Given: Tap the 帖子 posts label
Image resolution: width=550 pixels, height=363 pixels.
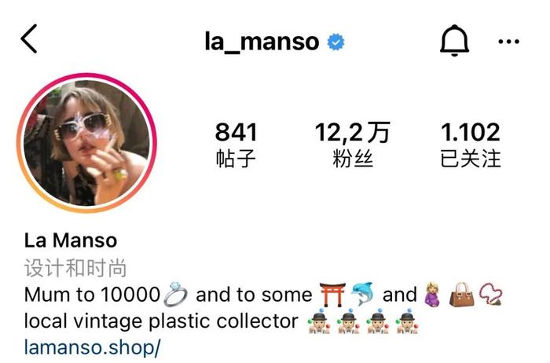Looking at the screenshot, I should (236, 159).
